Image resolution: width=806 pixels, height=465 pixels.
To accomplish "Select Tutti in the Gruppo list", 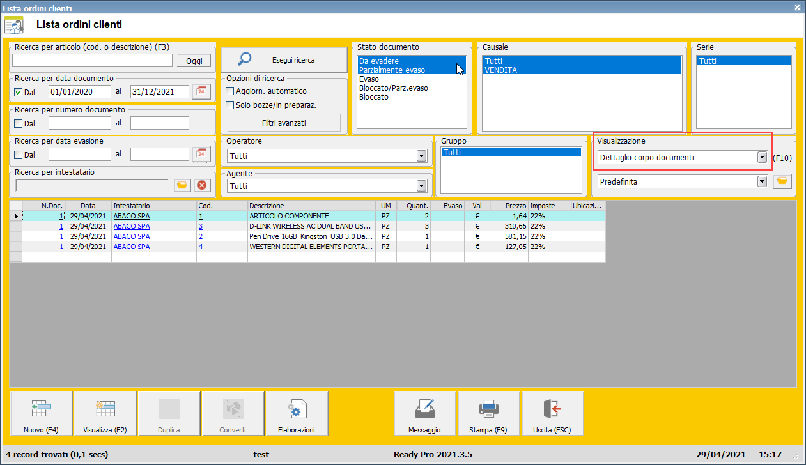I will [x=511, y=153].
